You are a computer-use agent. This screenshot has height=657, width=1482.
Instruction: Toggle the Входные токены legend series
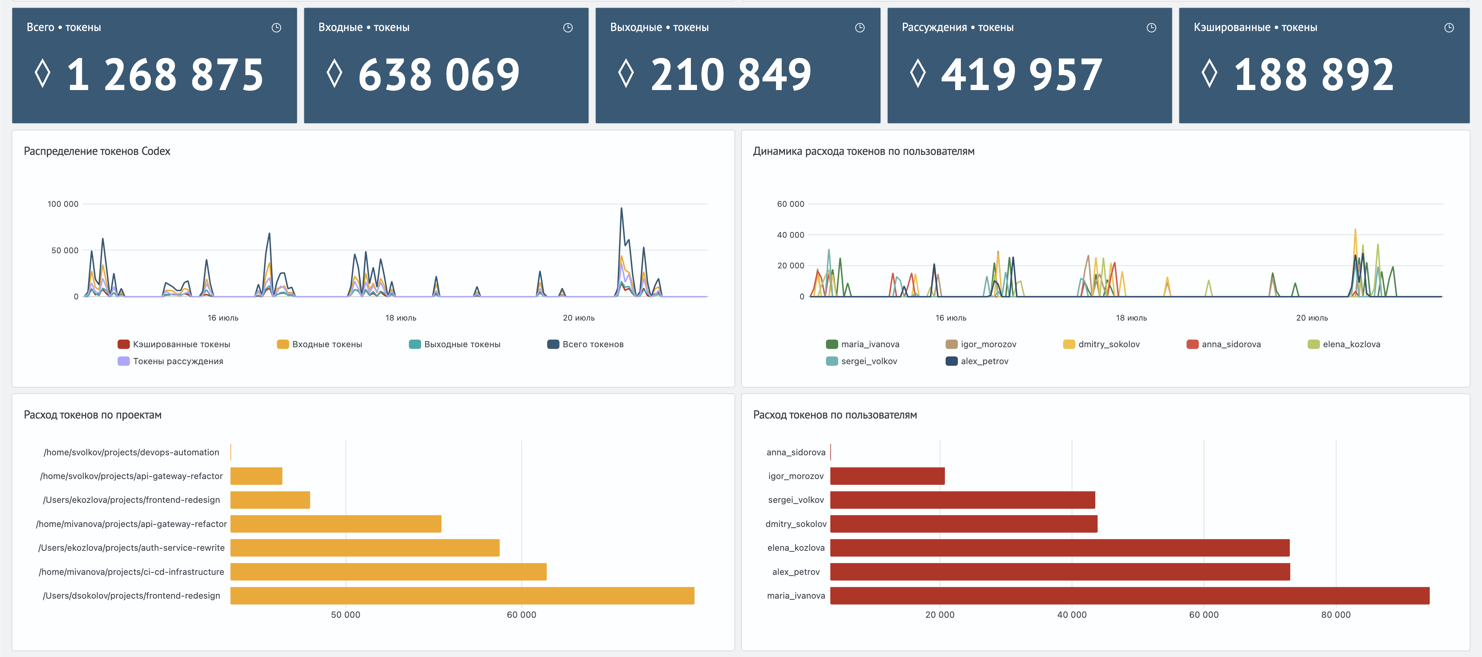[319, 344]
